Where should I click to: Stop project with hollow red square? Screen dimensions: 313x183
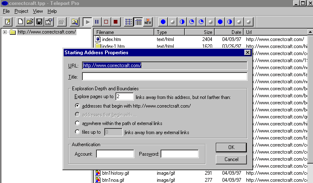106,22
